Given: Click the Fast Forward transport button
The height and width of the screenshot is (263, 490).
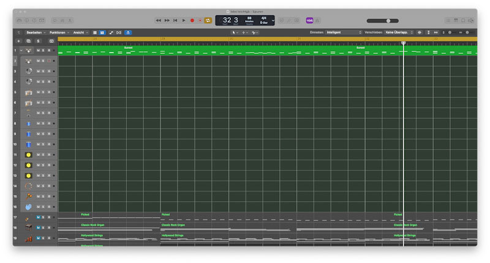Looking at the screenshot, I should [167, 21].
